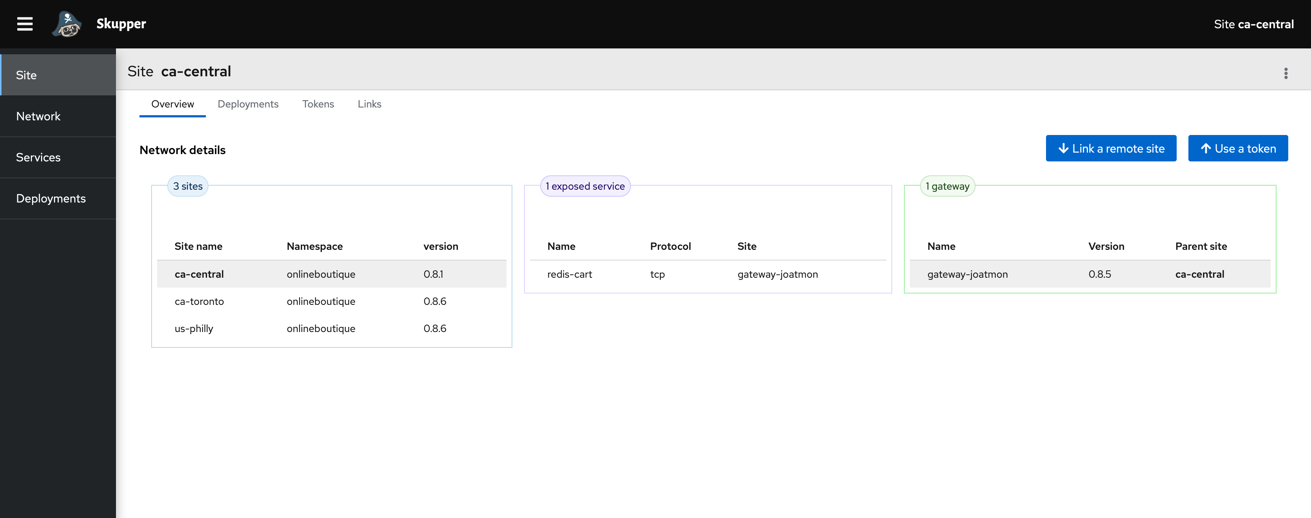Click the down arrow on Link a remote site

tap(1063, 149)
